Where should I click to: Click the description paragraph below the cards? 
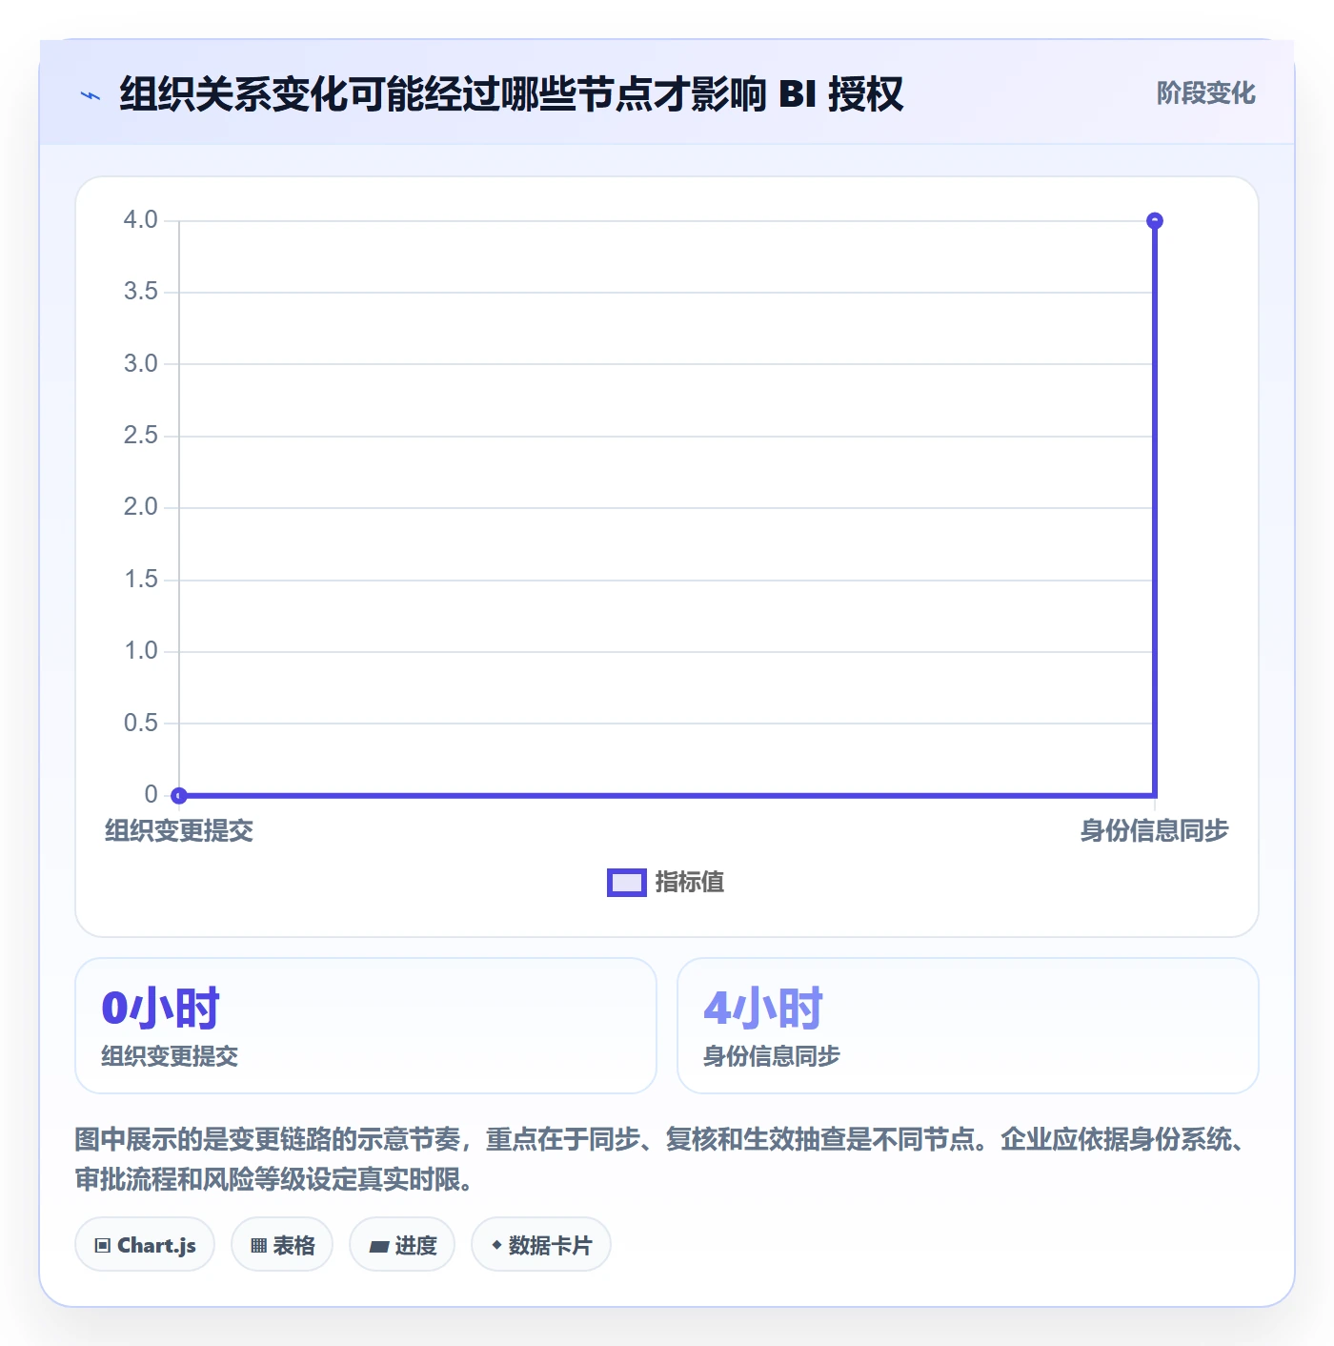[663, 1159]
